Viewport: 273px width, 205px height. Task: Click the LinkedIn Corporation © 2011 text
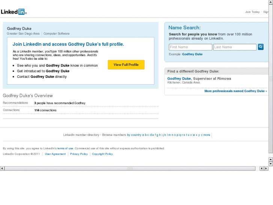coord(21,154)
